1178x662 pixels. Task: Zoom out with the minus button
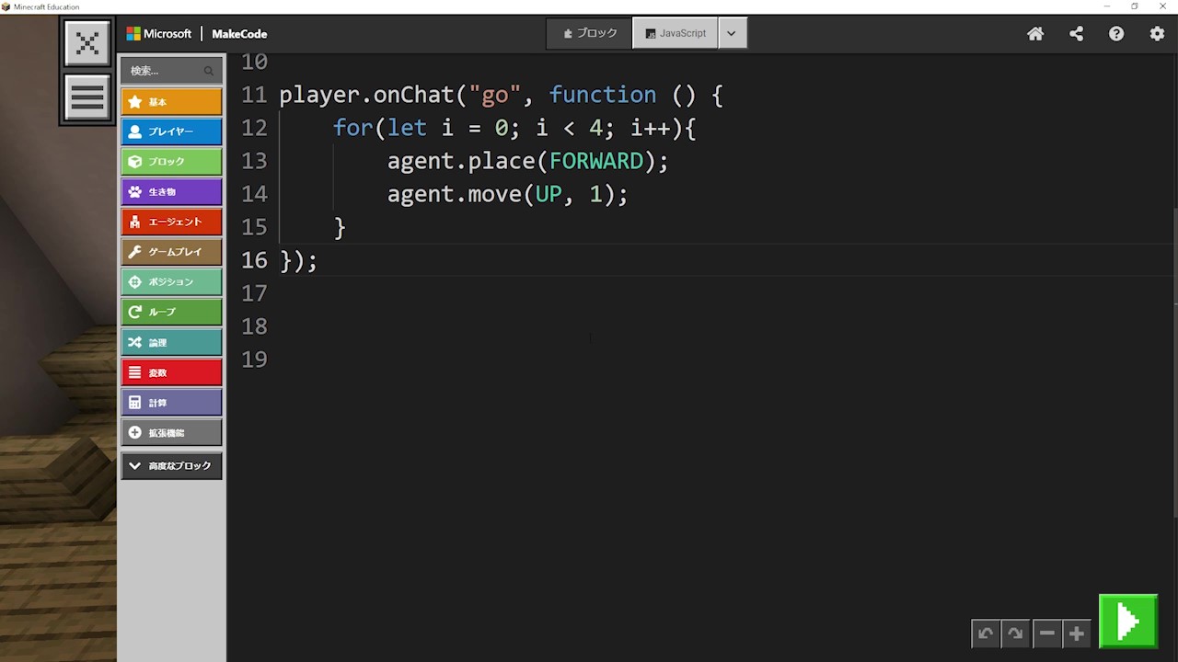pos(1046,633)
